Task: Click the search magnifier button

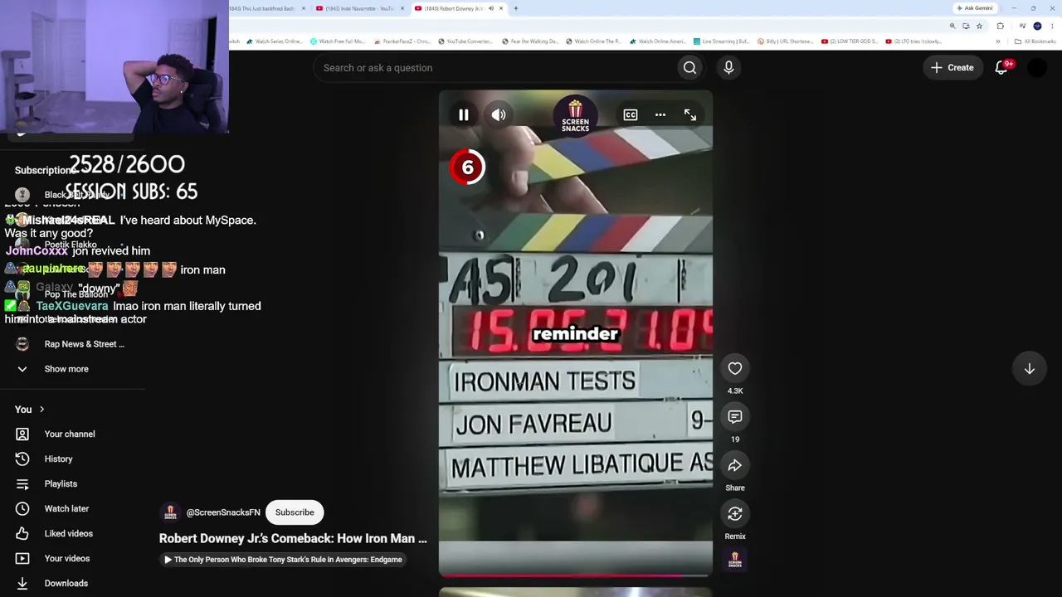Action: [x=689, y=68]
